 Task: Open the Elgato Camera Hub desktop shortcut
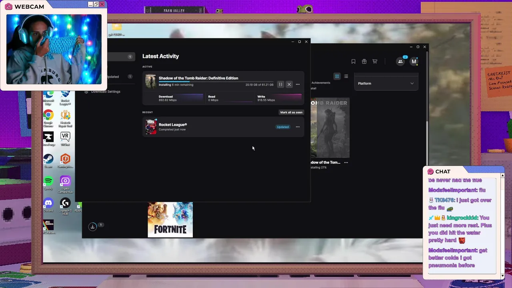tap(65, 184)
